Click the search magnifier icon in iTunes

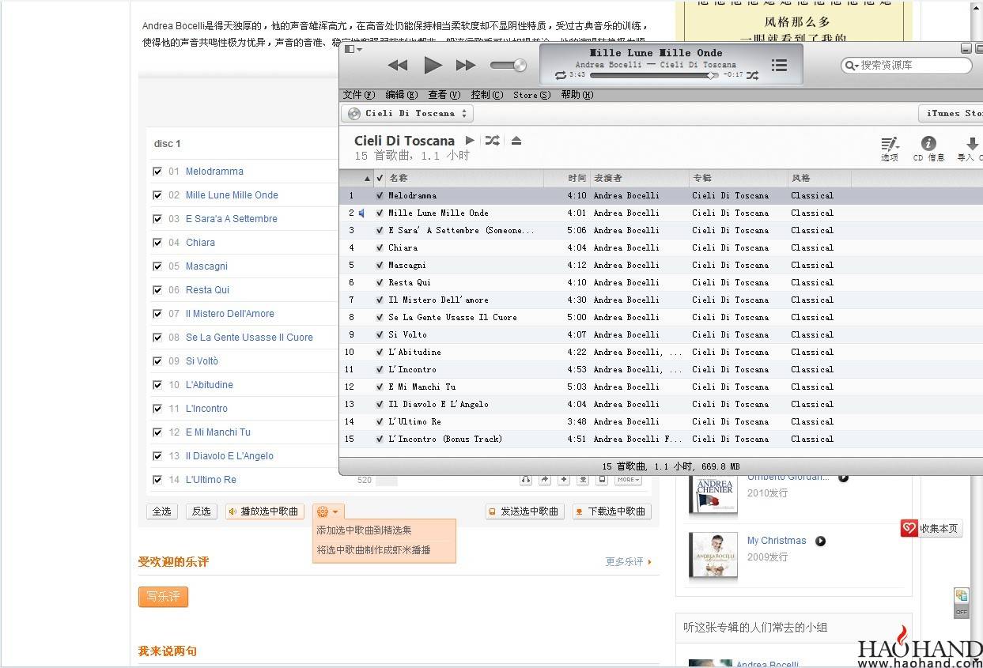851,66
